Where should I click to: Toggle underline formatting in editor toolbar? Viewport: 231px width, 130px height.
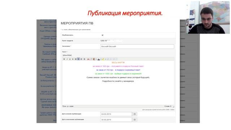[70, 59]
